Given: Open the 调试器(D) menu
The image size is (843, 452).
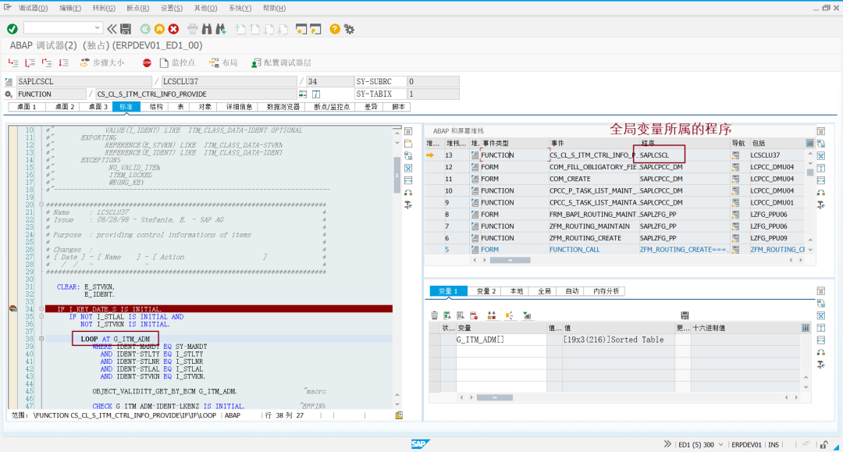Looking at the screenshot, I should pos(33,8).
